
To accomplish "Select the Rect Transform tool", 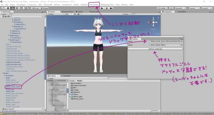I will pos(21,8).
